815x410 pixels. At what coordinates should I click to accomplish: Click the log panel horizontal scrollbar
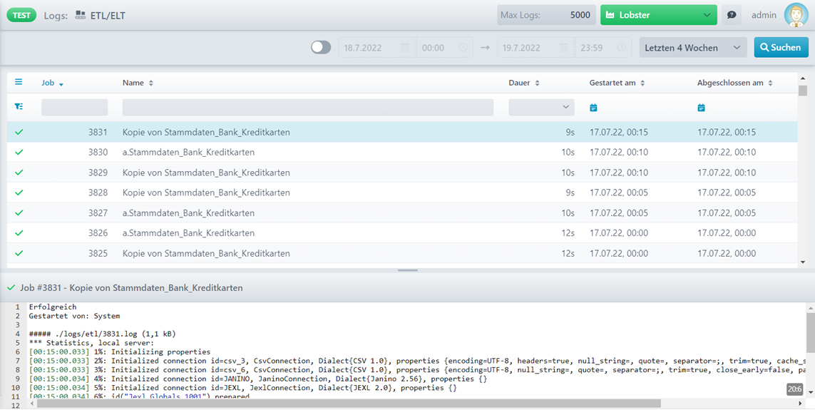click(x=349, y=404)
